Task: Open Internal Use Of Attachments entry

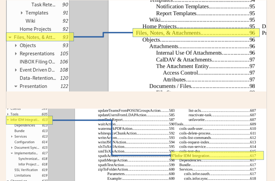Action: 205,53
